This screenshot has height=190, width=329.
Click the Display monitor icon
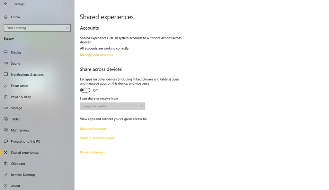click(x=6, y=52)
